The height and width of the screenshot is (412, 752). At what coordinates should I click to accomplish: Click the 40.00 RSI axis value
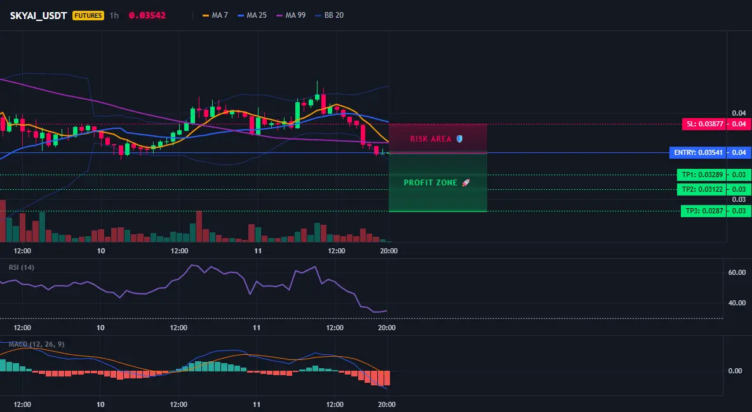pyautogui.click(x=737, y=303)
